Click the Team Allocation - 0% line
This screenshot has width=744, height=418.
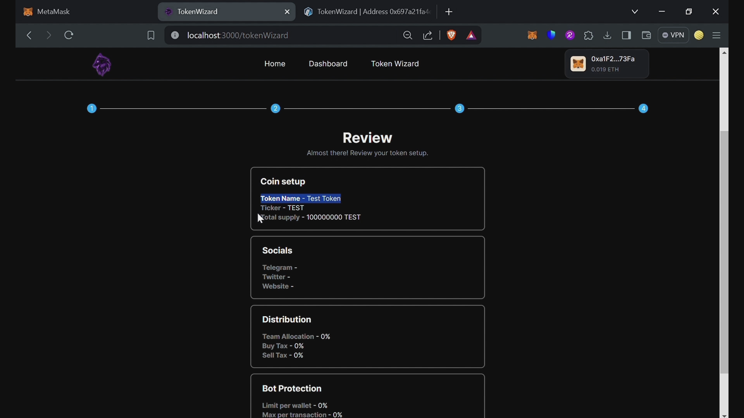[x=296, y=337]
